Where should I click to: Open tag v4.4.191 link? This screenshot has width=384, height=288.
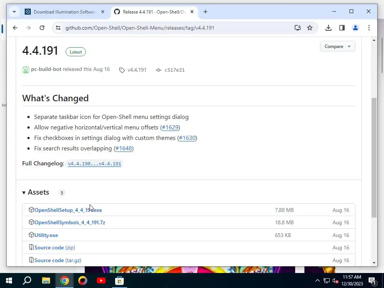136,70
